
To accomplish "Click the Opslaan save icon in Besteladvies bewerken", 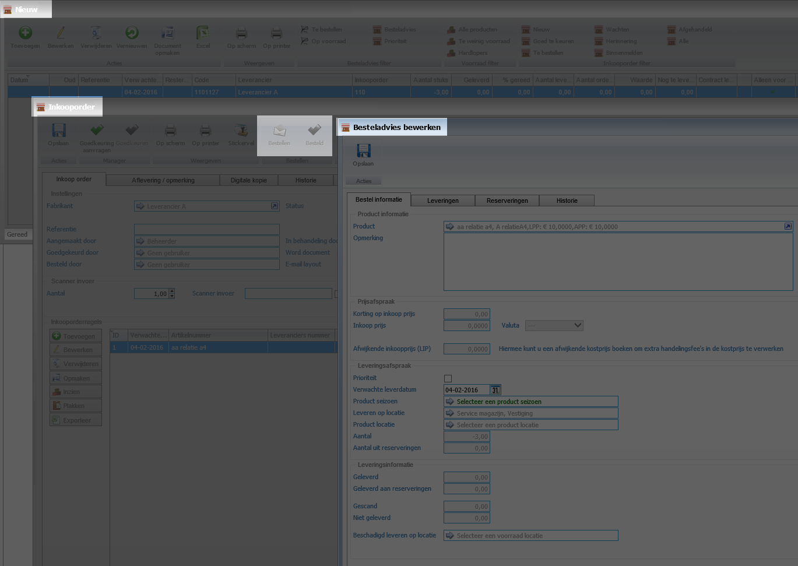I will [363, 151].
